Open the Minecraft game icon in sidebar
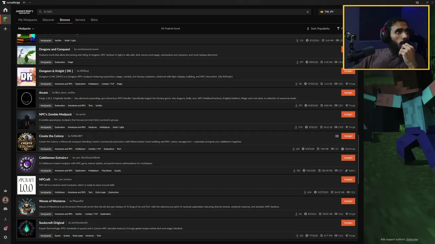 [x=5, y=19]
